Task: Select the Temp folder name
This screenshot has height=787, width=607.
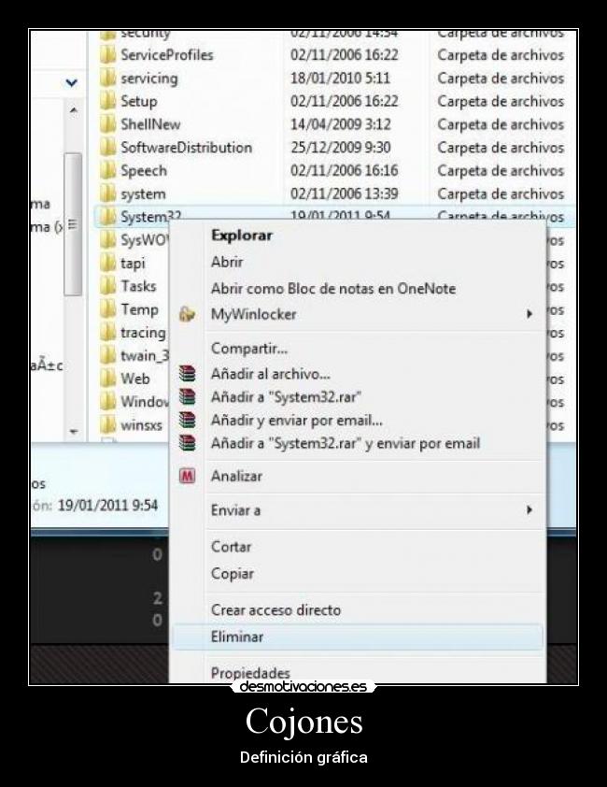Action: point(139,309)
